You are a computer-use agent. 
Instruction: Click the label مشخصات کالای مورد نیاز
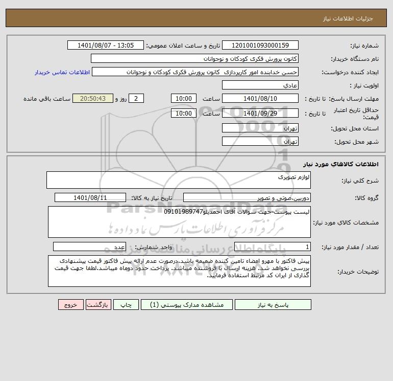pyautogui.click(x=346, y=222)
